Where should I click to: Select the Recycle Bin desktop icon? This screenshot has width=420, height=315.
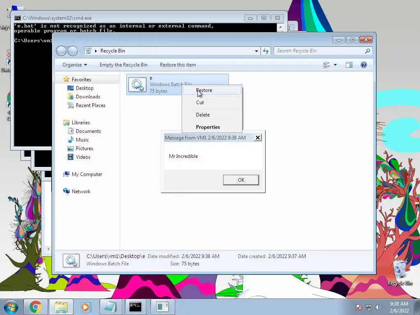pos(399,273)
